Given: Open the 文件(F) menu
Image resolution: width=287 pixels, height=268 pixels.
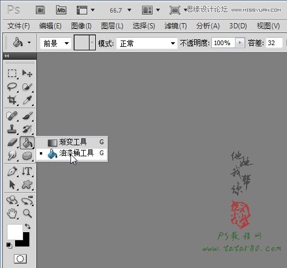Looking at the screenshot, I should click(x=18, y=26).
